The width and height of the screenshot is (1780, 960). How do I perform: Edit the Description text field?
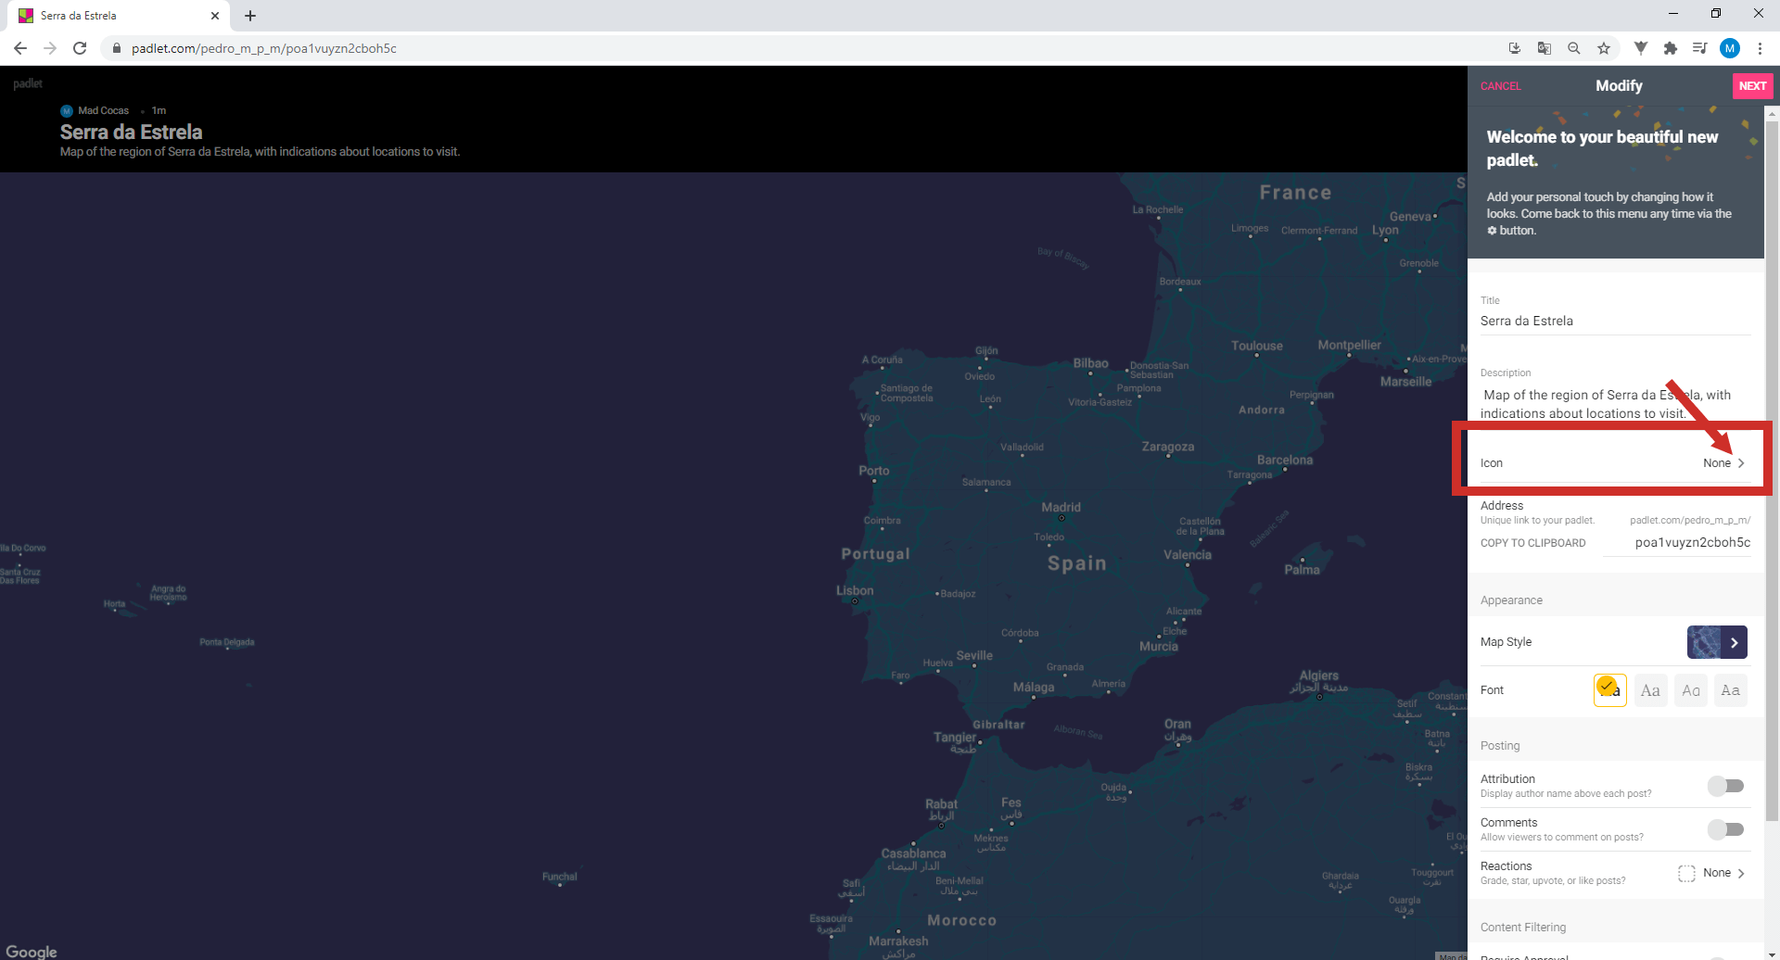coord(1615,404)
